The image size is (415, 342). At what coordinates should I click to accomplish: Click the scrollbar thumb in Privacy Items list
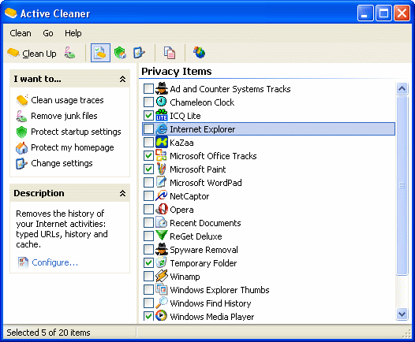click(x=402, y=185)
